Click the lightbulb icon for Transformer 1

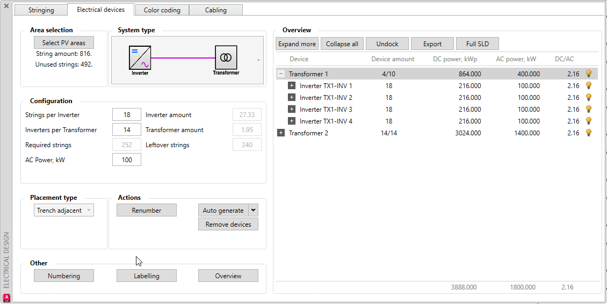[x=588, y=74]
